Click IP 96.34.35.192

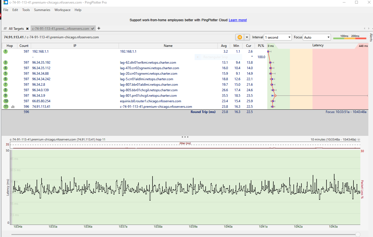(x=41, y=63)
